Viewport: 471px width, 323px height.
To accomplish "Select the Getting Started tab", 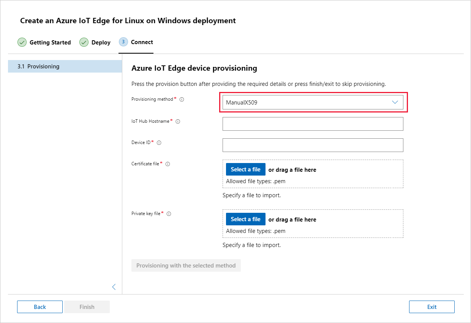I will point(49,42).
